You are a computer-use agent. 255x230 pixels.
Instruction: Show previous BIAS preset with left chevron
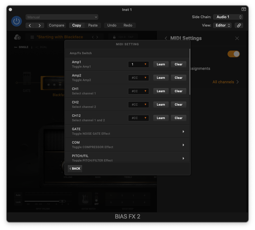click(93, 37)
